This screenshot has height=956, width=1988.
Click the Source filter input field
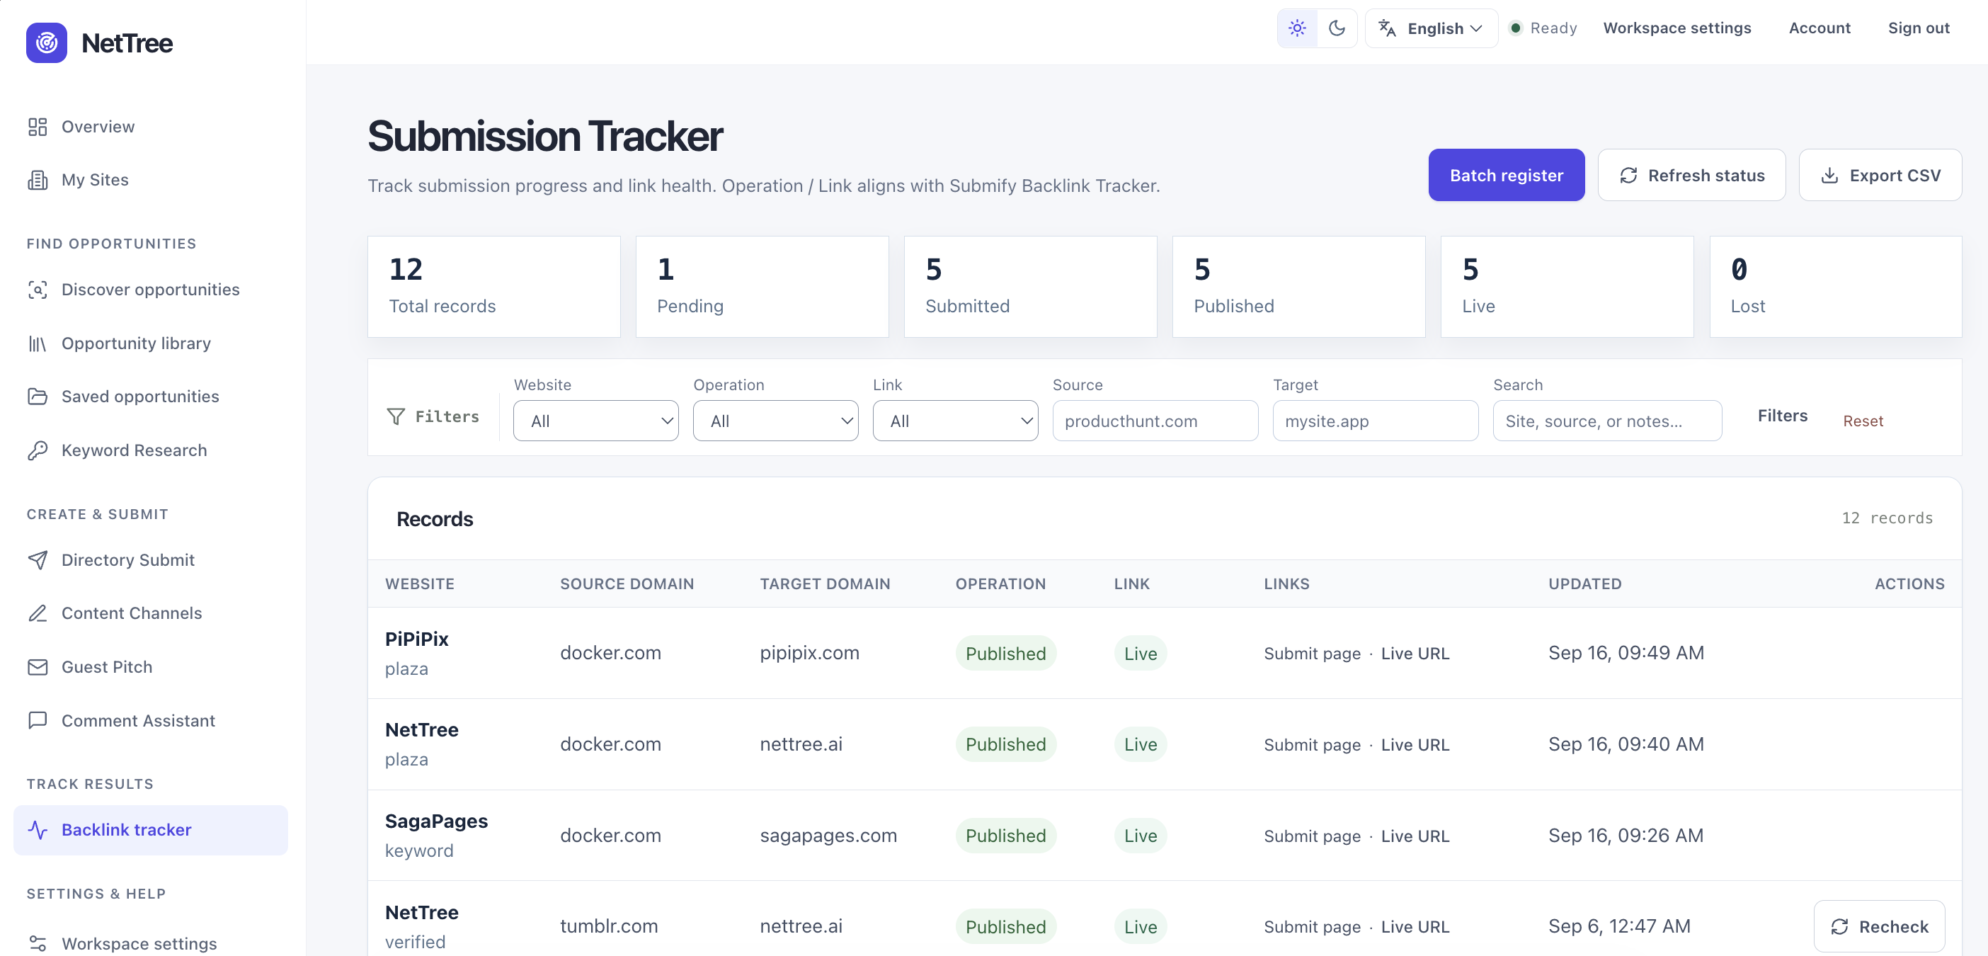pyautogui.click(x=1155, y=421)
